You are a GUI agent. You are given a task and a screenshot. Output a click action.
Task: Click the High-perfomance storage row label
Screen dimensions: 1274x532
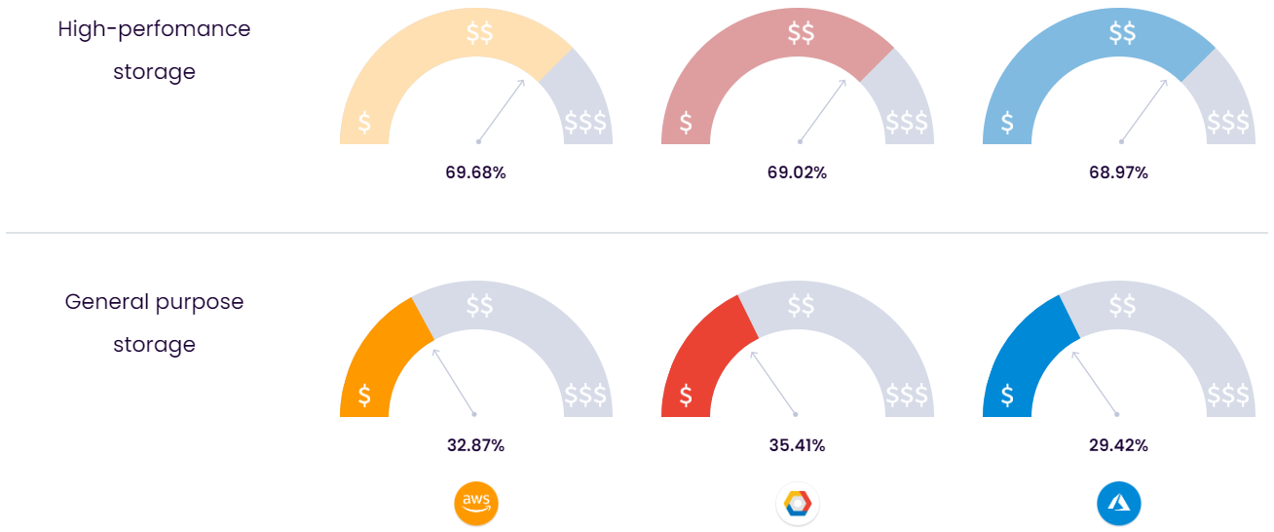coord(154,50)
